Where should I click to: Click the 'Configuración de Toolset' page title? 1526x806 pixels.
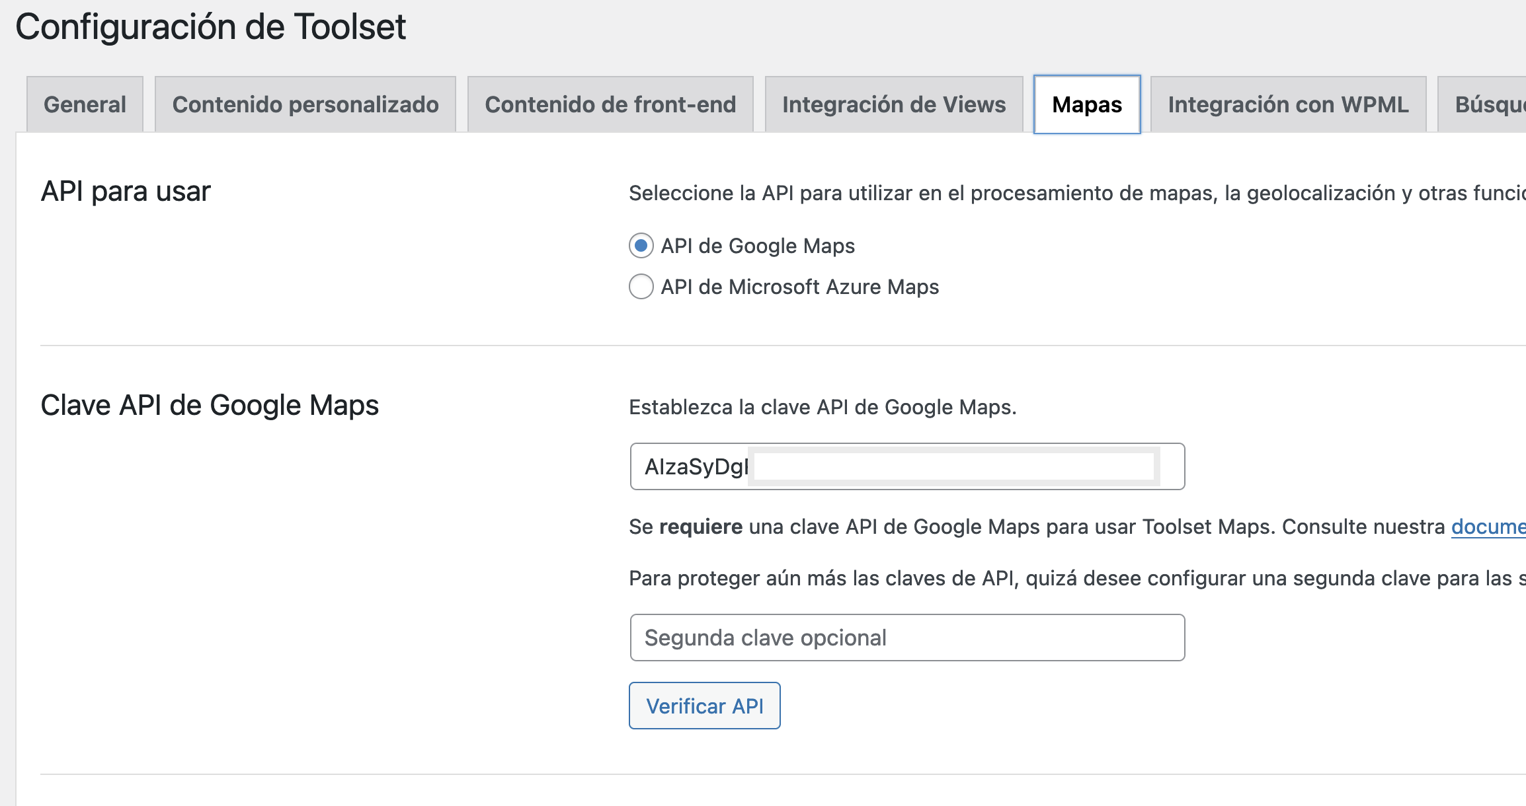(x=210, y=26)
